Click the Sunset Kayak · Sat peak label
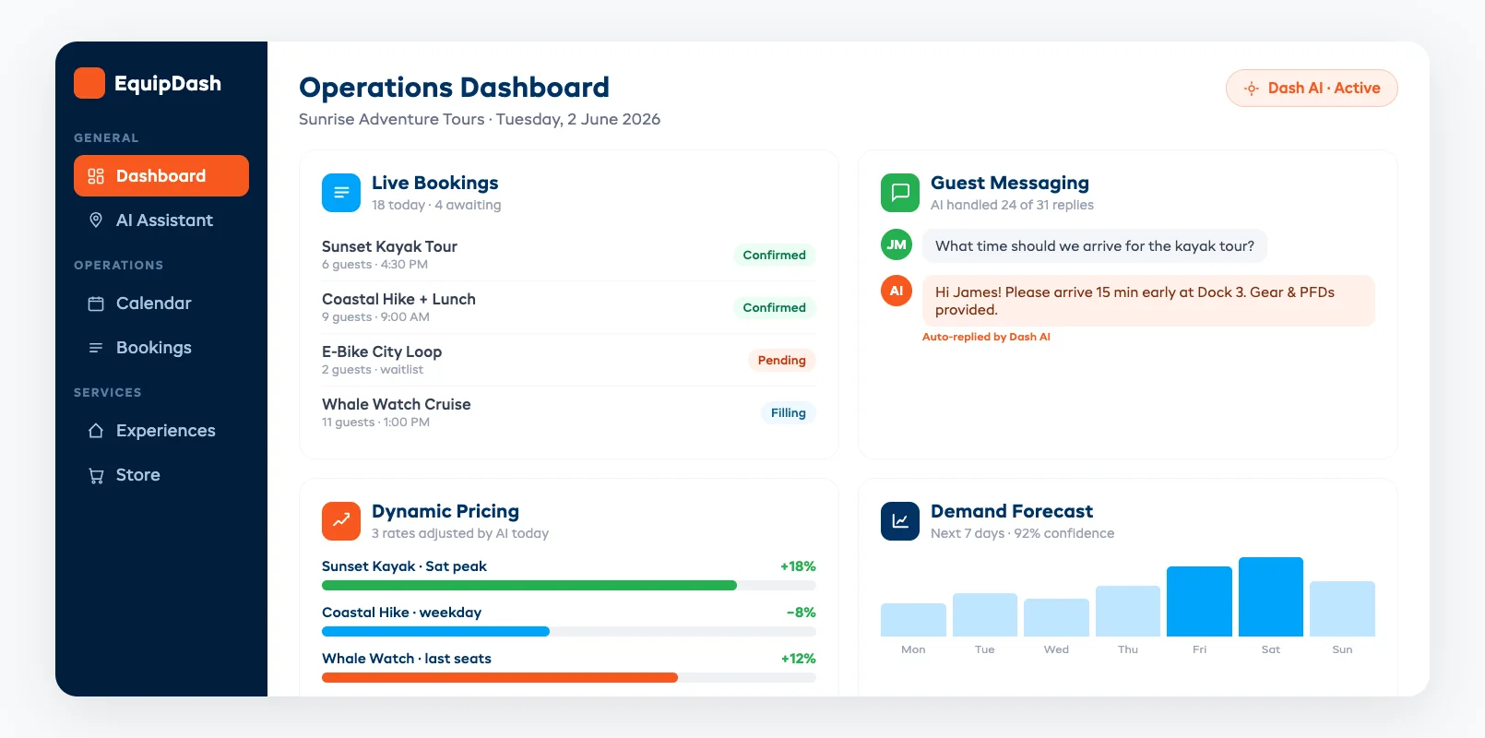The width and height of the screenshot is (1485, 738). coord(404,566)
